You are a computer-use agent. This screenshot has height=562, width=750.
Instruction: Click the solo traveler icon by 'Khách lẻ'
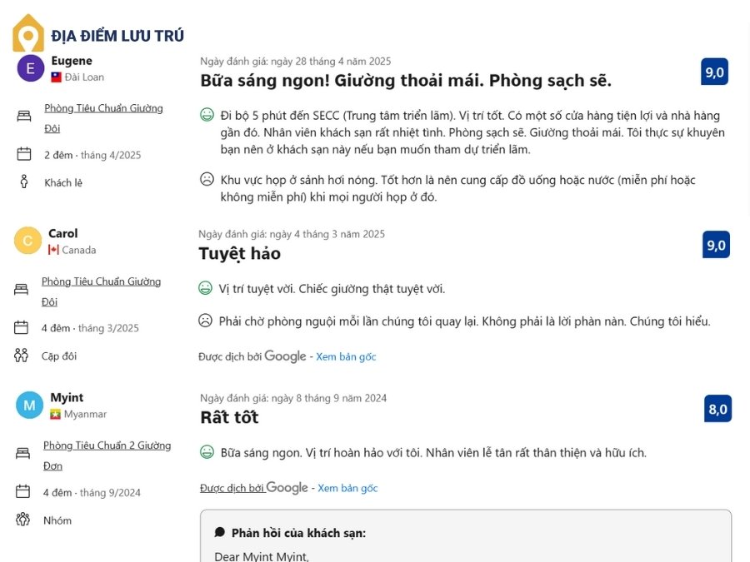pos(23,182)
